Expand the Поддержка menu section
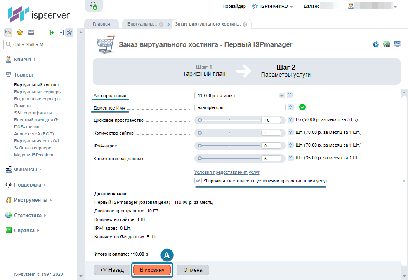408x280 pixels. pos(45,185)
